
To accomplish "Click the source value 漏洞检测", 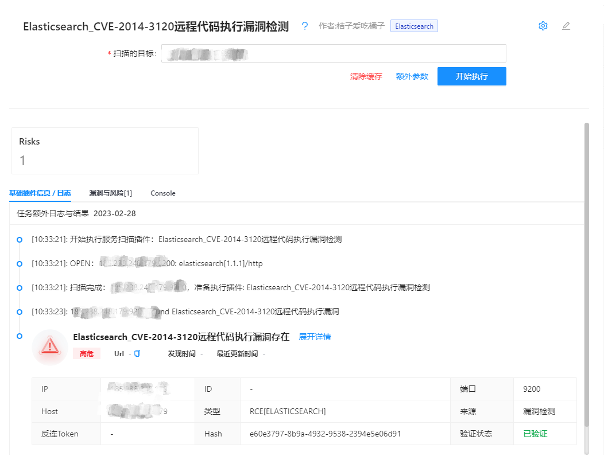I will coord(539,411).
